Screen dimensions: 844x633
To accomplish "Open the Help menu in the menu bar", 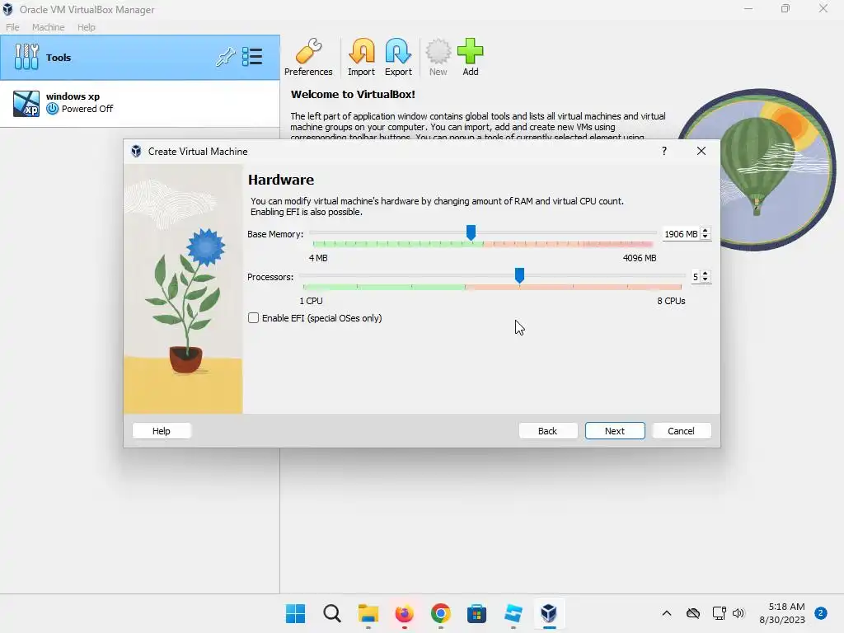I will click(86, 27).
